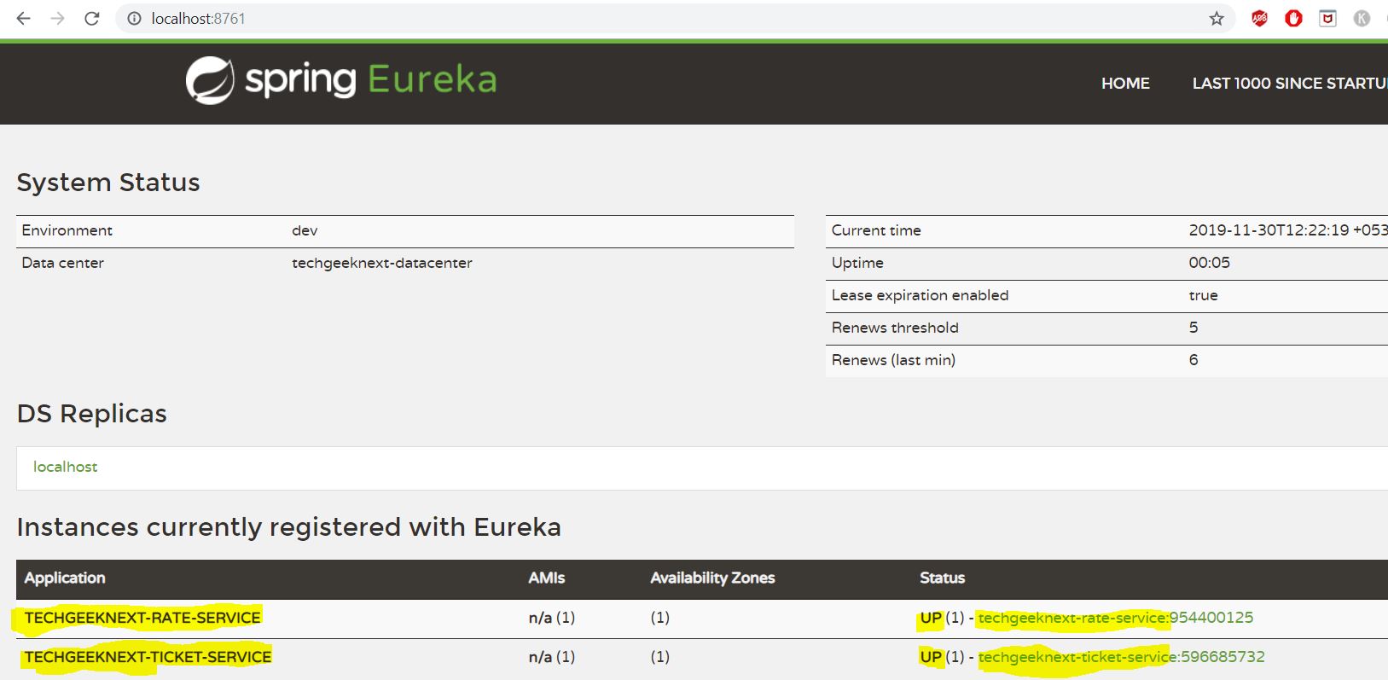Click Instances currently registered with Eureka heading
This screenshot has height=680, width=1388.
(289, 527)
